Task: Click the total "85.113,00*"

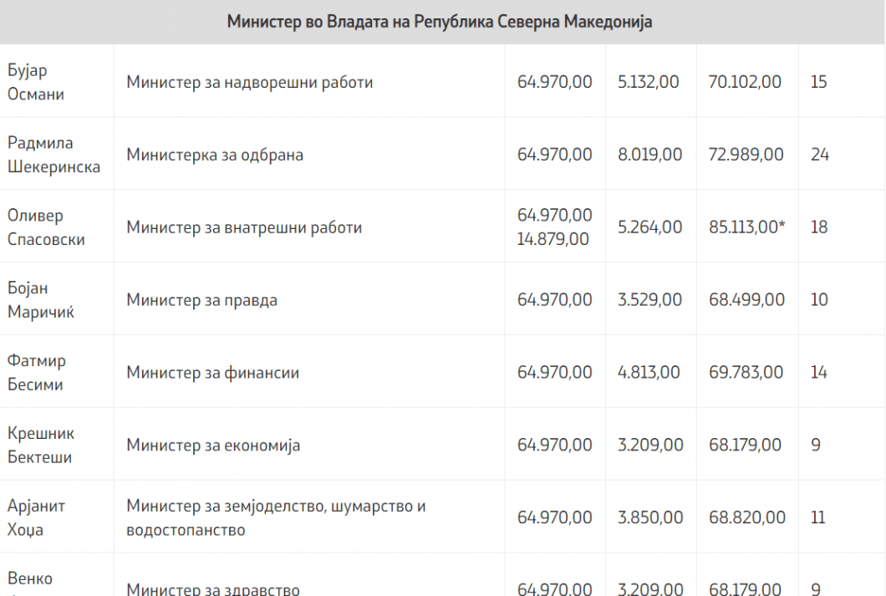Action: pos(747,227)
